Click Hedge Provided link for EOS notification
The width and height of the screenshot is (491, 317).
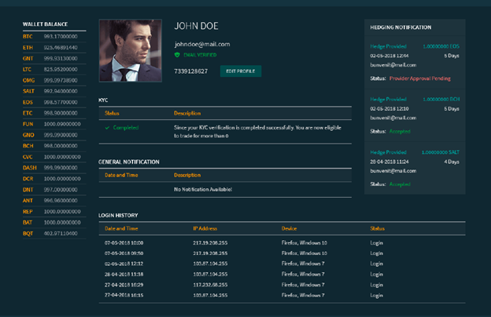[x=388, y=46]
